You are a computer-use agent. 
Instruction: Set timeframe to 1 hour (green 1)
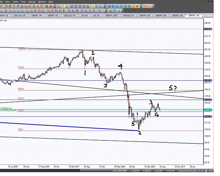[x=125, y=6]
